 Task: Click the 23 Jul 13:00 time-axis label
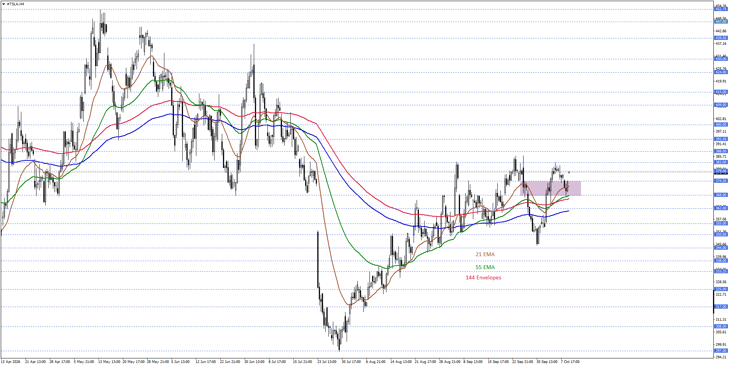(327, 362)
